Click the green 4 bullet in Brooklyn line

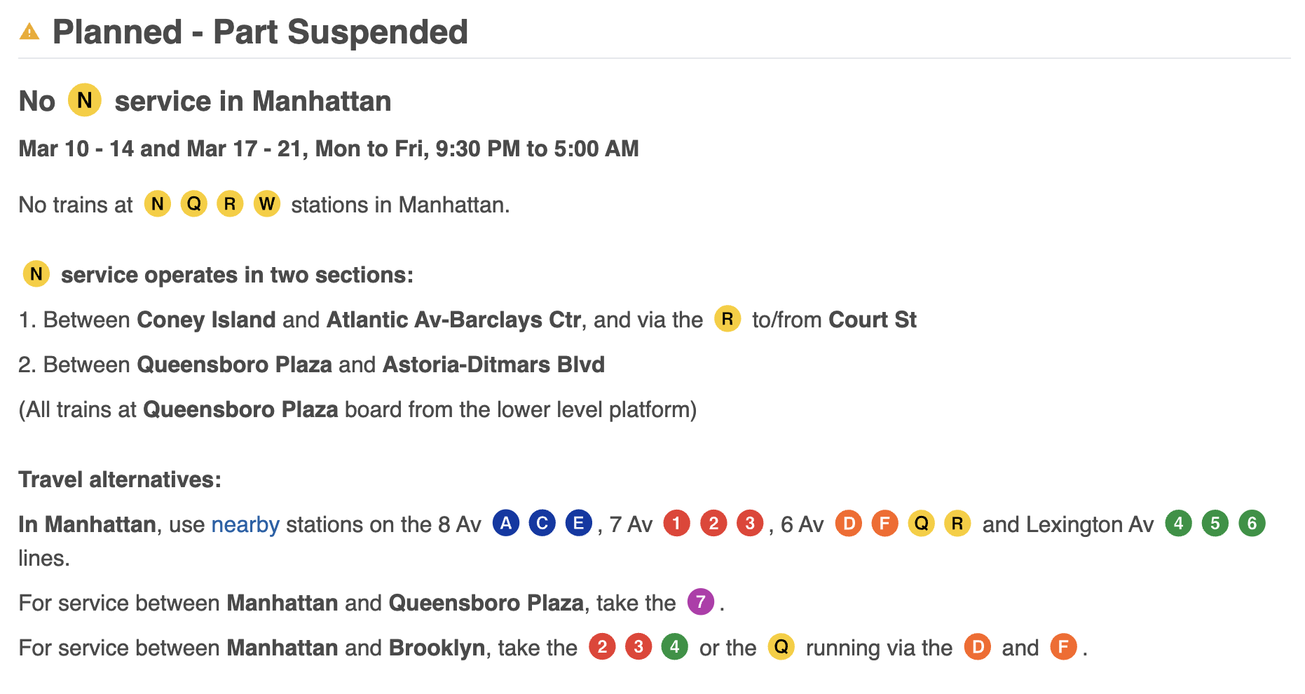tap(674, 646)
